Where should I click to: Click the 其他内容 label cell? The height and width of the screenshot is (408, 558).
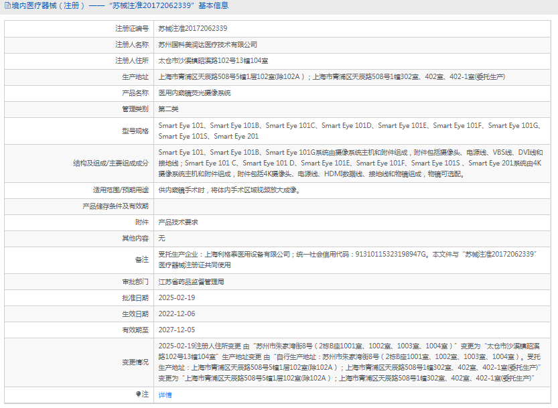[79, 239]
